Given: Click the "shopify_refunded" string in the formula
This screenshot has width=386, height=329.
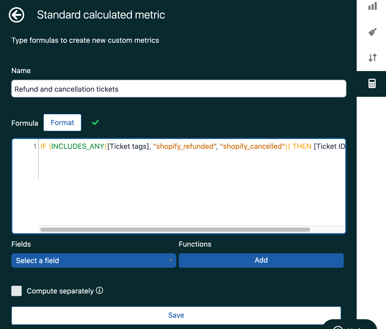Looking at the screenshot, I should tap(185, 146).
